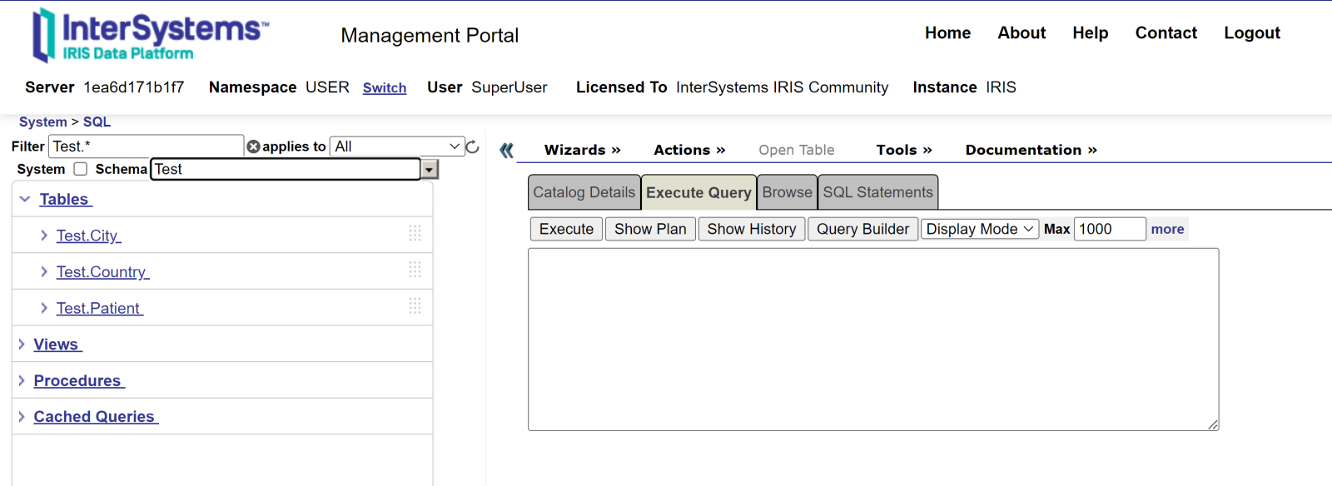This screenshot has height=486, width=1332.
Task: Open the Display Mode dropdown
Action: [x=979, y=229]
